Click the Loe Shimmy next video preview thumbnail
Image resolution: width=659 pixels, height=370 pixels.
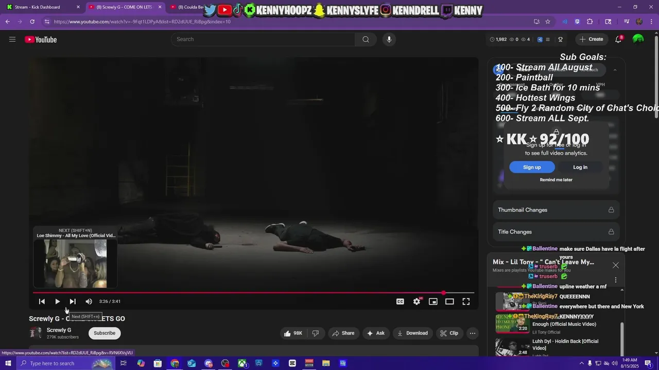[x=75, y=263]
